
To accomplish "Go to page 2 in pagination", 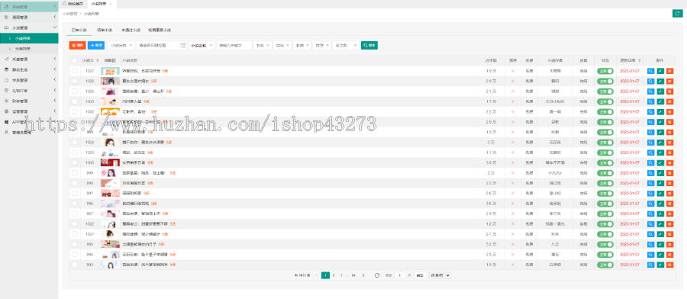I will click(334, 275).
